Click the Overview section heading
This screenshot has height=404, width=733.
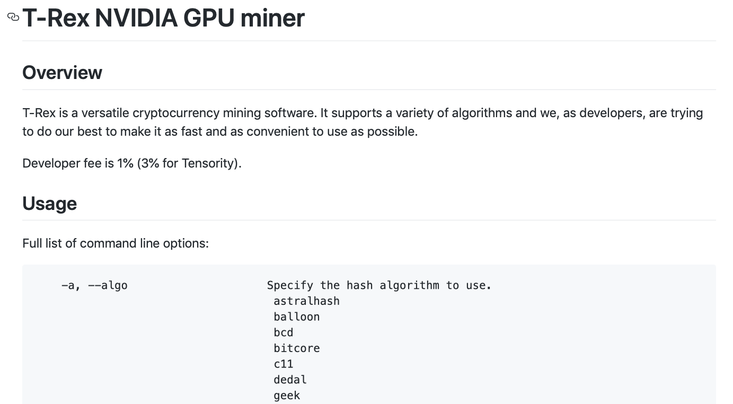(62, 73)
